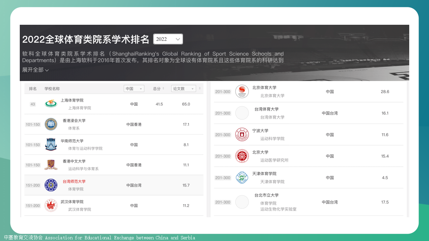Click the 运动生物化学实验室 text
This screenshot has width=429, height=241.
pyautogui.click(x=279, y=209)
